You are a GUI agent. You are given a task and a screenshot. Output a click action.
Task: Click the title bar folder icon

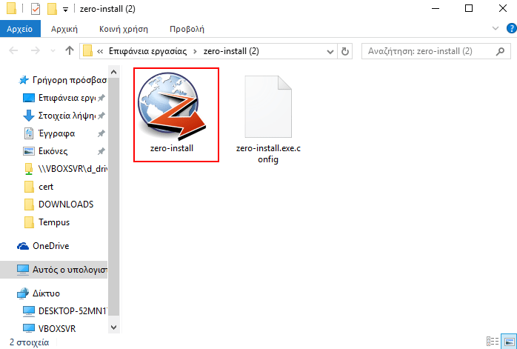click(x=11, y=9)
